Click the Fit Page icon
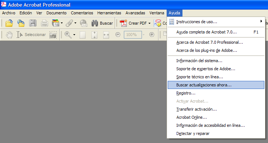 pyautogui.click(x=94, y=35)
